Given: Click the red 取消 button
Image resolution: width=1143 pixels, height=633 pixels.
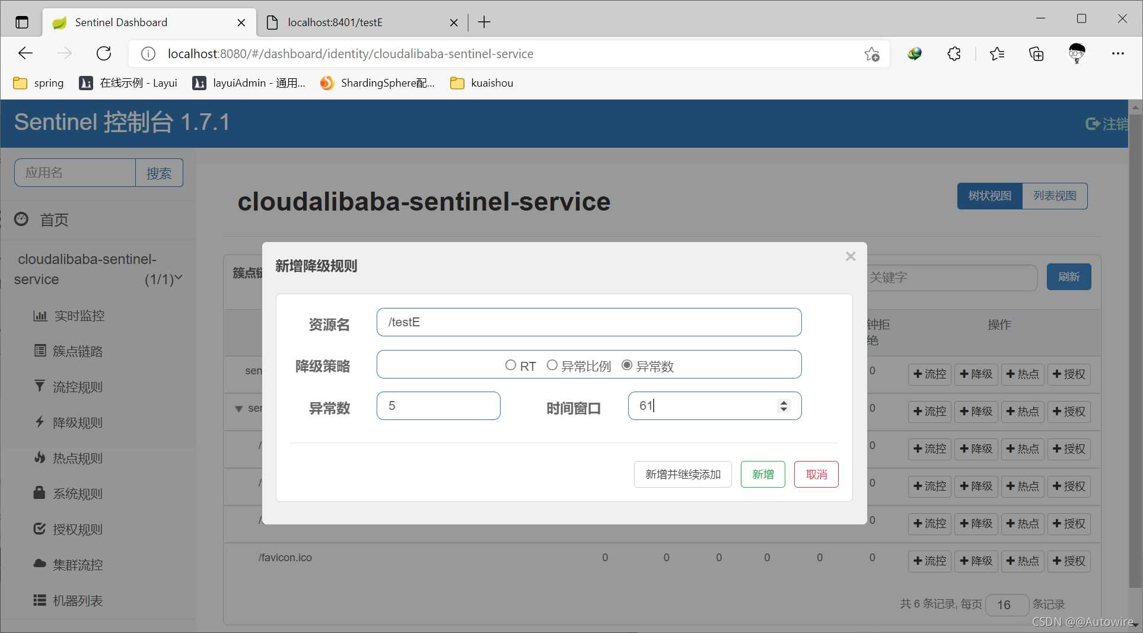Looking at the screenshot, I should pyautogui.click(x=816, y=475).
